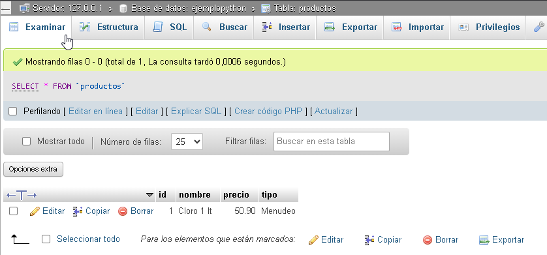Click the Buscar magnifier icon

click(207, 27)
